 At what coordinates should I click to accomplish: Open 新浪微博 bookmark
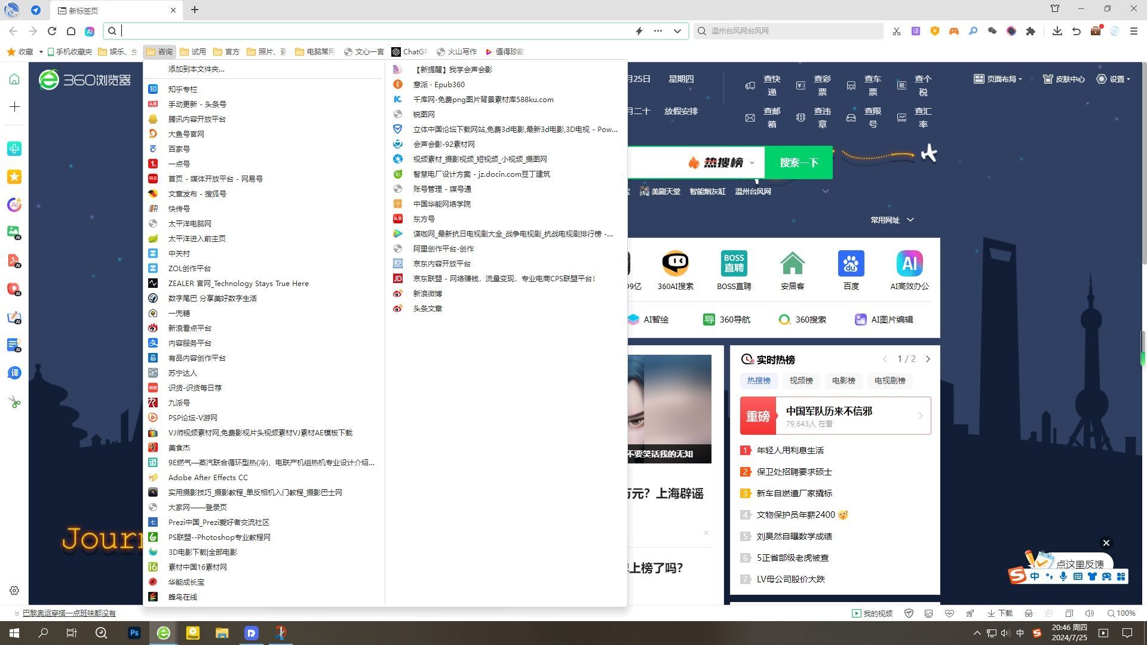coord(427,293)
